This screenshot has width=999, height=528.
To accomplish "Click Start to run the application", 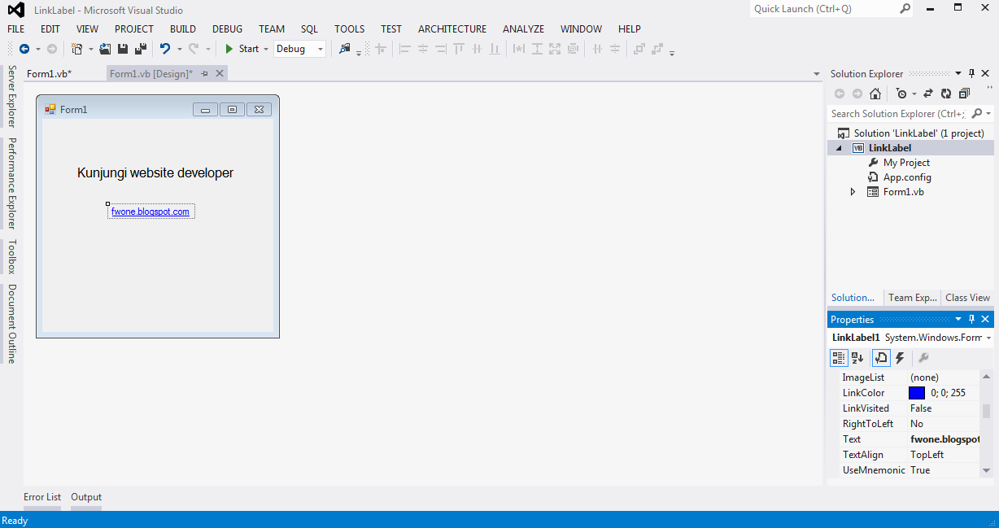I will (x=244, y=49).
